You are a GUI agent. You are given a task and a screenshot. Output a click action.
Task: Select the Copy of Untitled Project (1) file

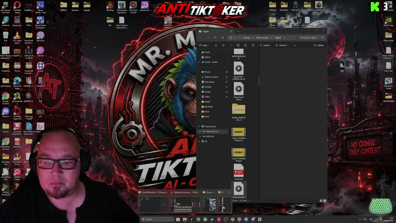(239, 134)
